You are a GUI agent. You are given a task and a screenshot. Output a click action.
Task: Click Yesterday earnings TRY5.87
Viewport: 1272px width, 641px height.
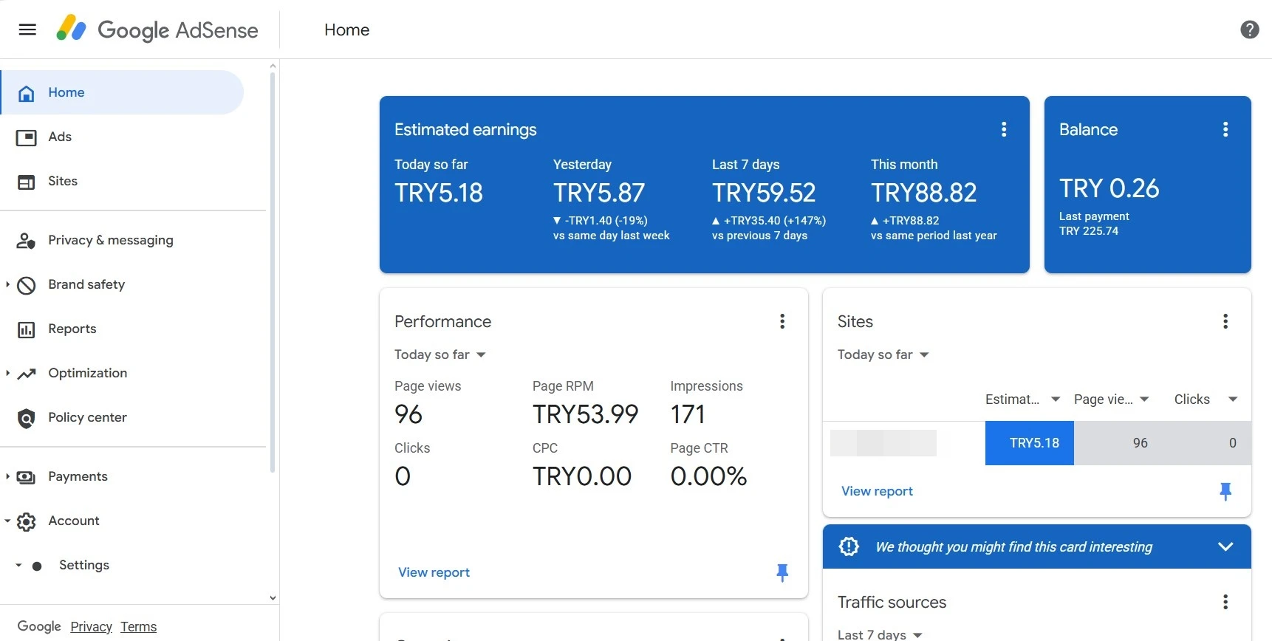[x=599, y=193]
